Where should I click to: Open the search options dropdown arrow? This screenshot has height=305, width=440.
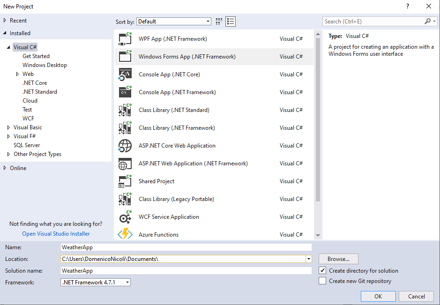point(434,22)
